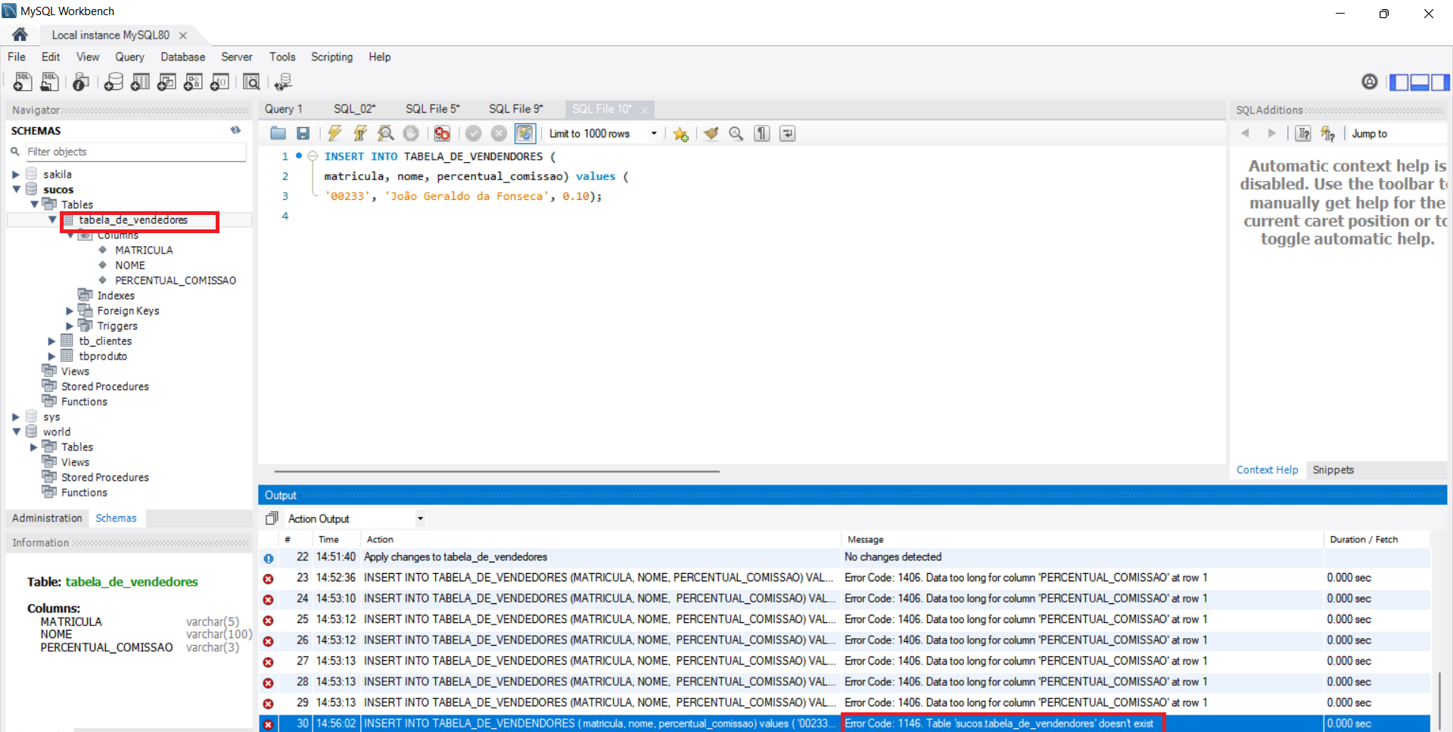This screenshot has width=1453, height=732.
Task: Expand the sys schema
Action: point(16,416)
